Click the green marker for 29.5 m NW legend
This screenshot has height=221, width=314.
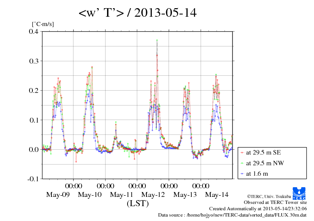(242, 163)
